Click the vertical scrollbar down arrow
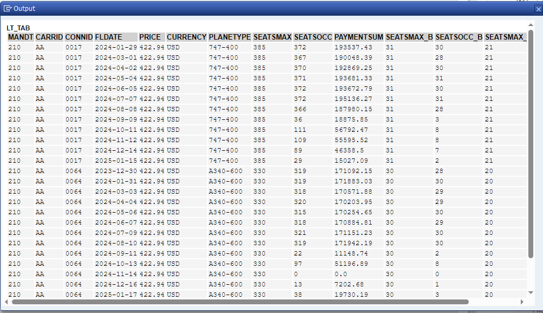Image resolution: width=543 pixels, height=313 pixels. (531, 293)
